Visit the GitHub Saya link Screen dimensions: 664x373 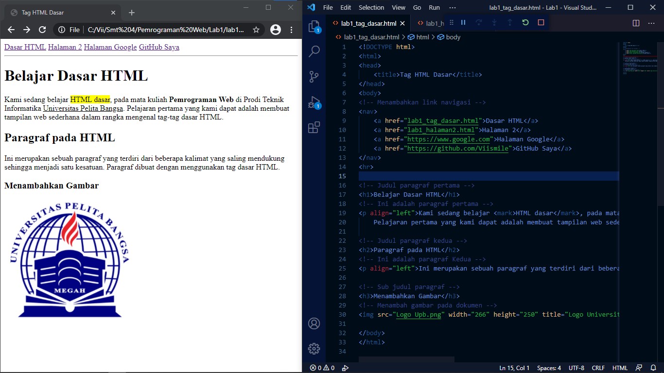159,47
